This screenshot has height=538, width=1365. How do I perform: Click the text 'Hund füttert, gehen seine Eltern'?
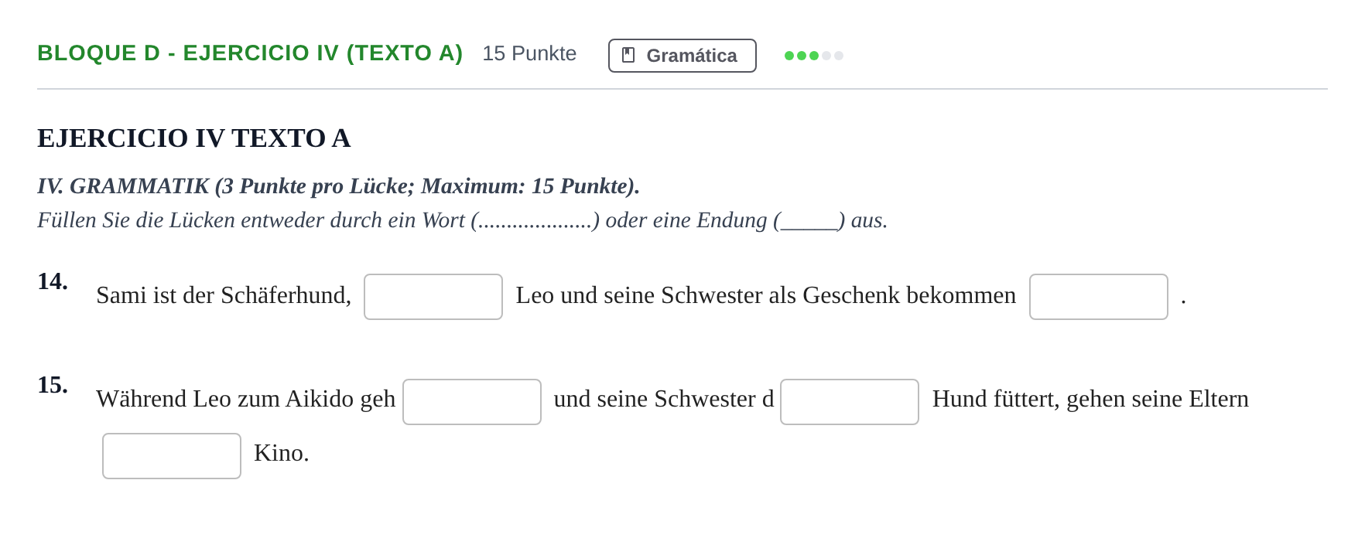pyautogui.click(x=1090, y=399)
